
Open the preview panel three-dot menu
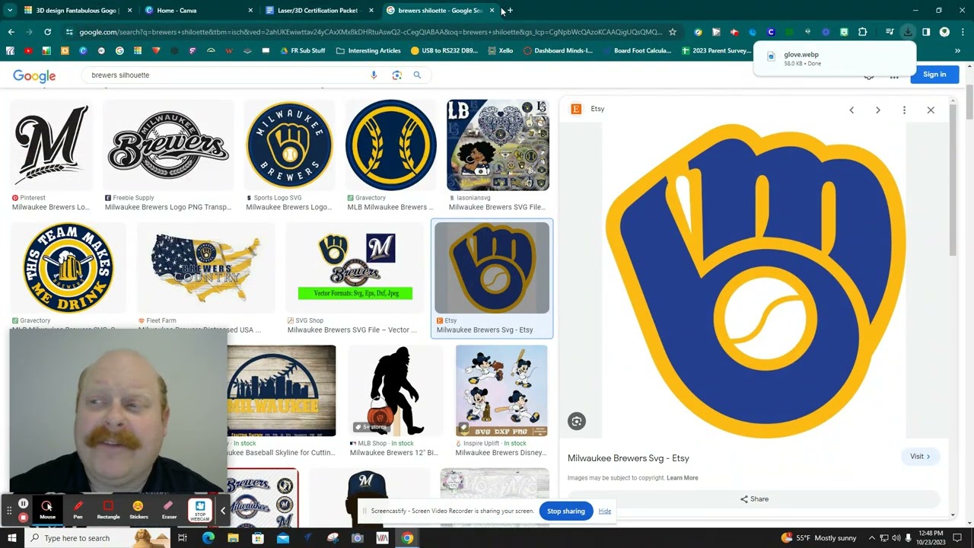click(x=904, y=110)
